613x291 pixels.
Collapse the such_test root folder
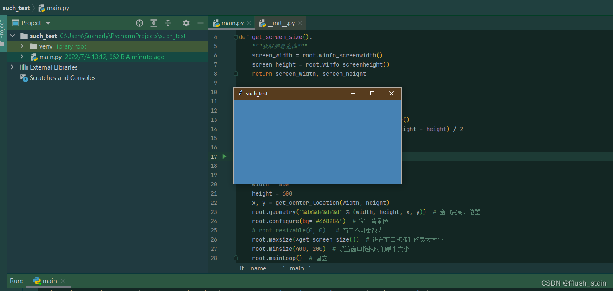click(13, 36)
